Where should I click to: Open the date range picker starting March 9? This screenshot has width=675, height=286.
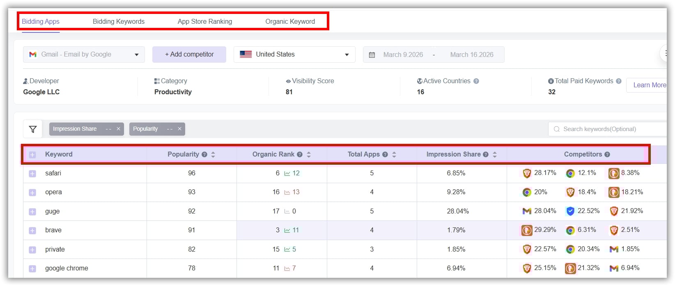(403, 54)
